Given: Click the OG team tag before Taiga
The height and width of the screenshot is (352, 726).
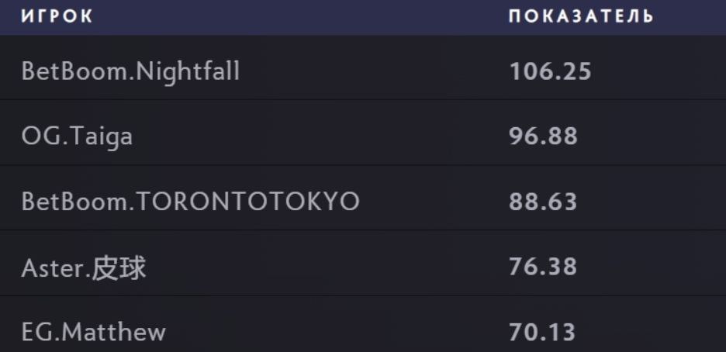Looking at the screenshot, I should point(36,136).
